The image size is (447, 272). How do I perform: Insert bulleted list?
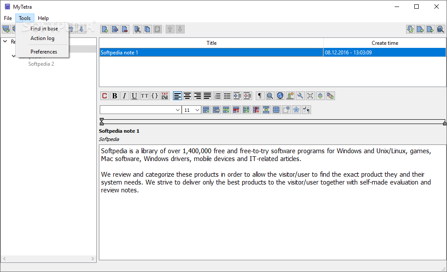[227, 96]
